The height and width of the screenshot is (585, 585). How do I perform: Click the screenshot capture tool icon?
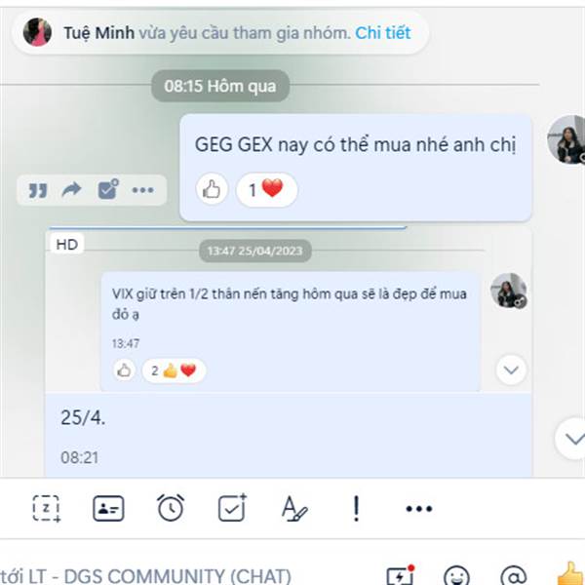pos(46,508)
